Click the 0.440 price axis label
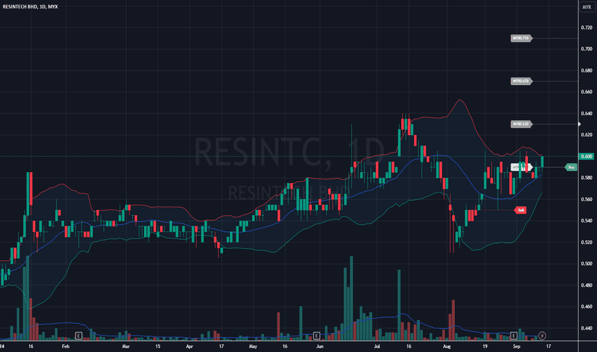Image resolution: width=597 pixels, height=352 pixels. 586,328
